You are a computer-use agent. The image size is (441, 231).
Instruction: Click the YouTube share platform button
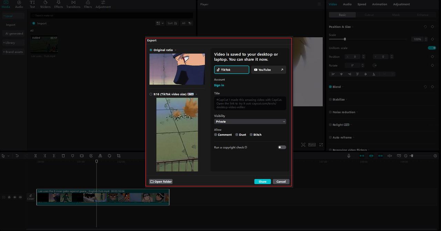268,70
